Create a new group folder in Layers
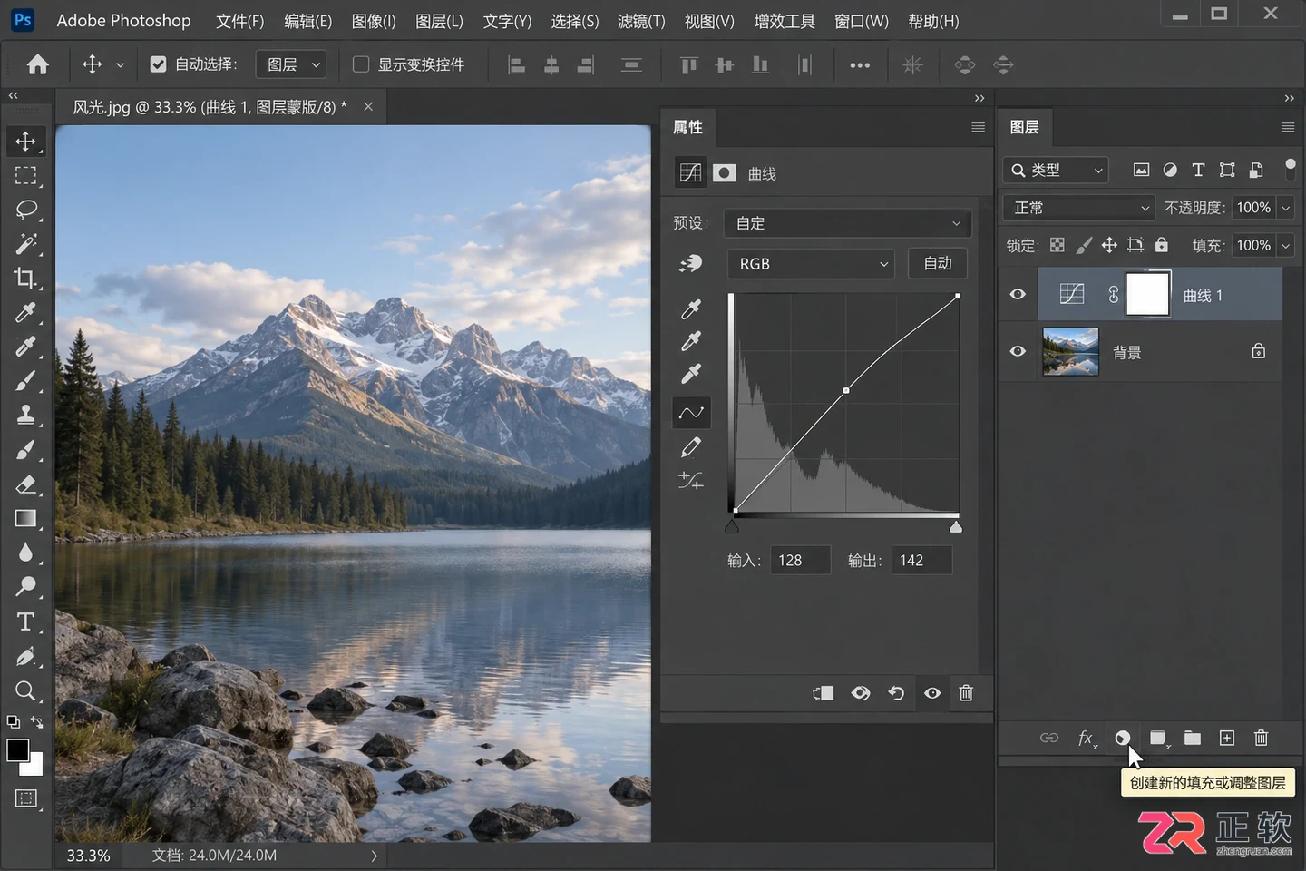 tap(1192, 738)
